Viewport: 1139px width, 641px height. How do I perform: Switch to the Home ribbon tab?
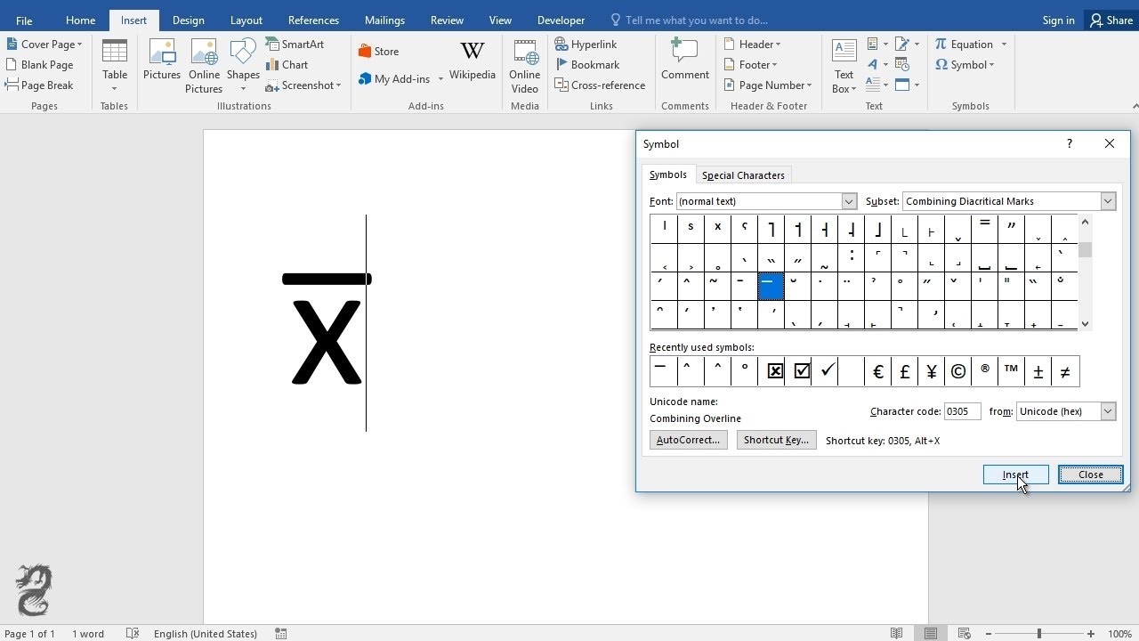[x=80, y=20]
